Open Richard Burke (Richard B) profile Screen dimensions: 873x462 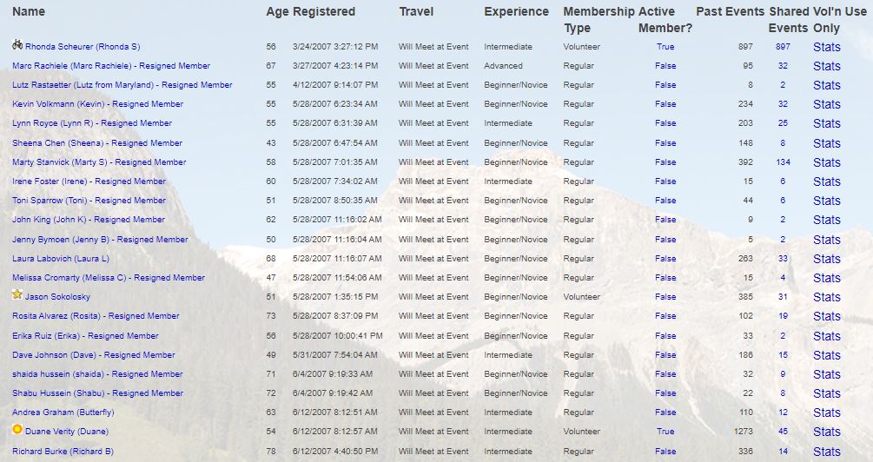[x=63, y=452]
